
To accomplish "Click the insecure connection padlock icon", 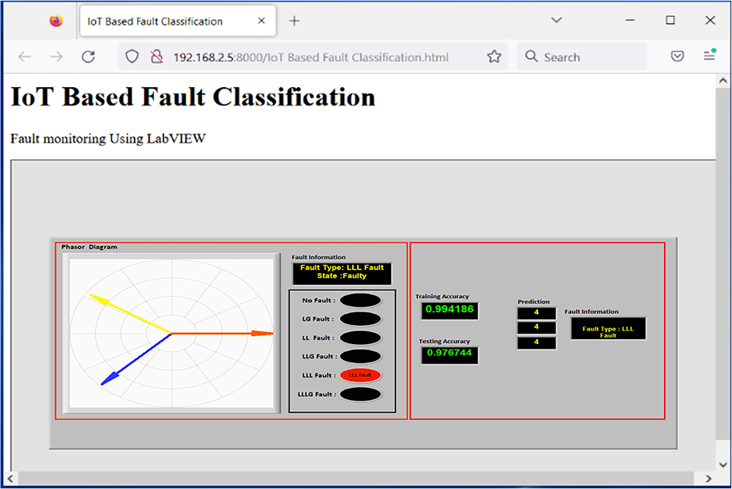I will click(155, 57).
